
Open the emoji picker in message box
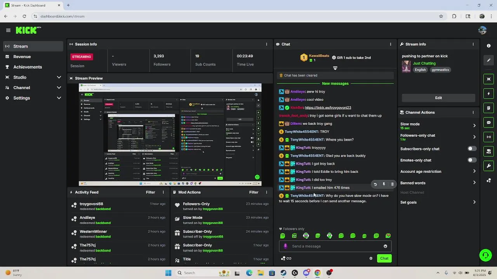(385, 246)
